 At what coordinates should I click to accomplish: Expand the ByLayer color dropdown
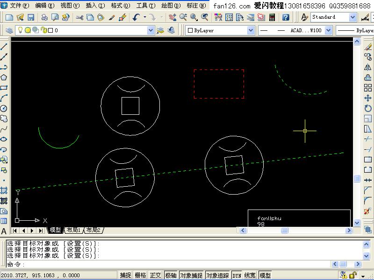(x=251, y=30)
